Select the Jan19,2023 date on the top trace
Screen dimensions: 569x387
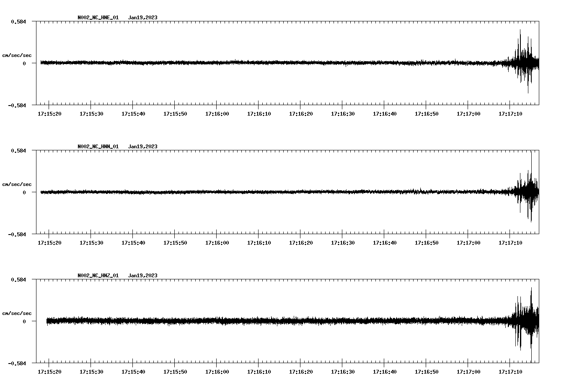tap(143, 18)
